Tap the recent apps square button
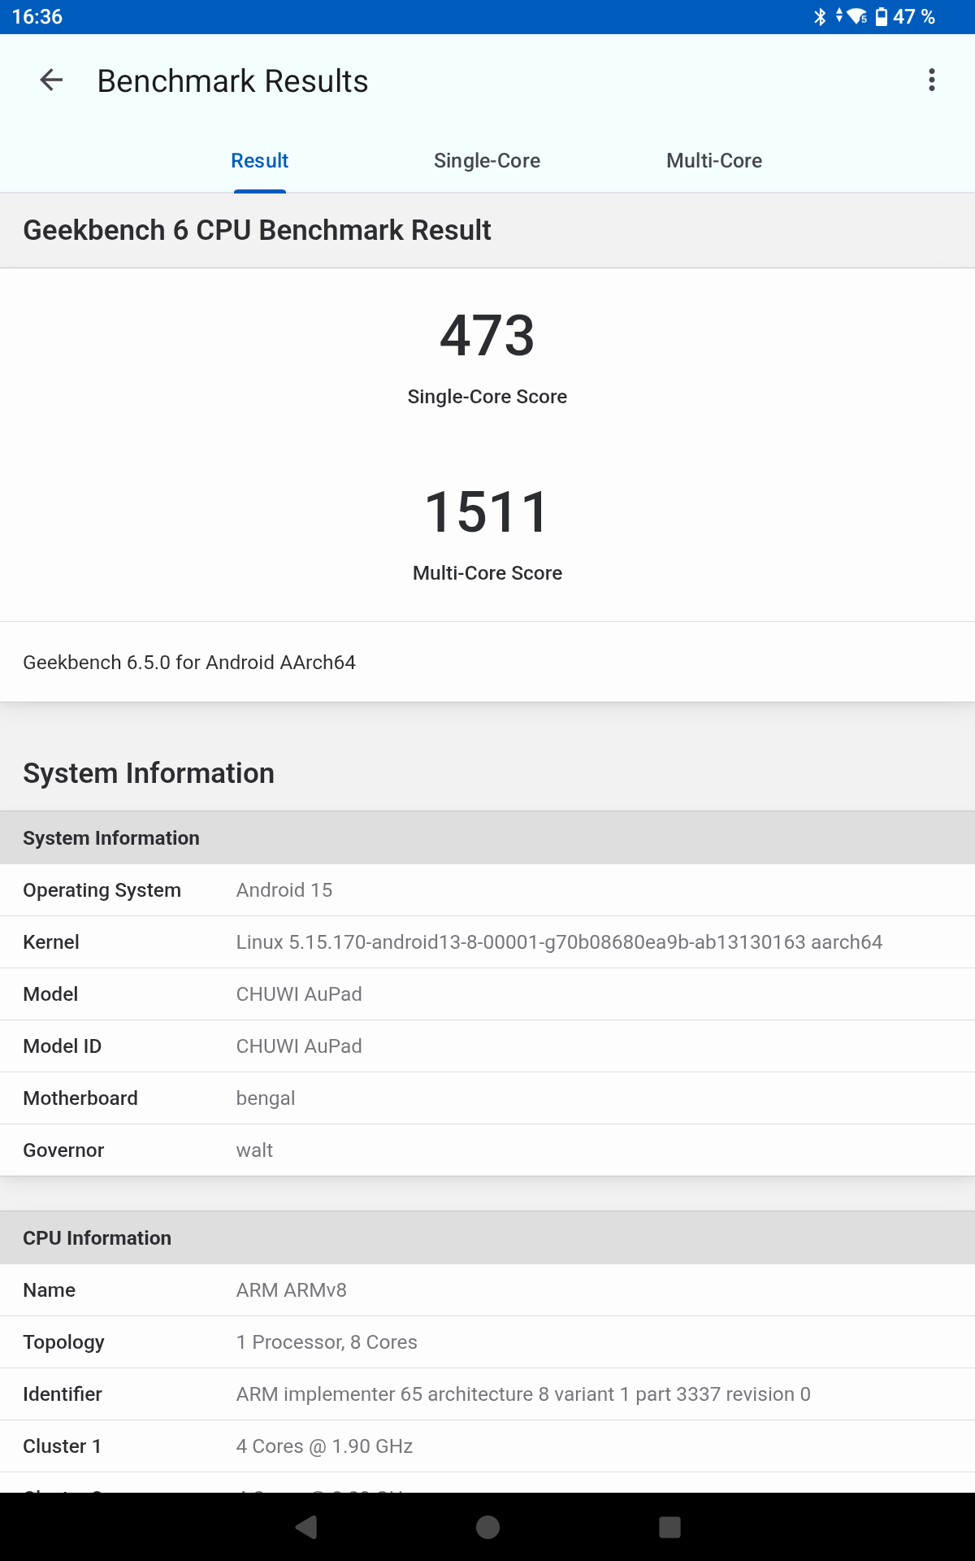The image size is (975, 1561). click(669, 1527)
